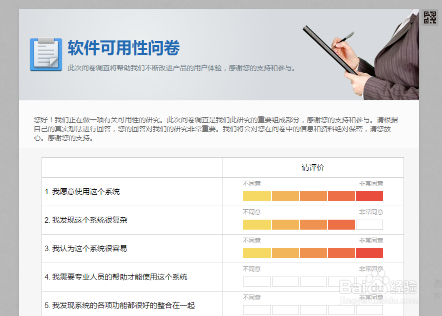Choose the fourth rating segment for question 3
The image size is (442, 316).
pyautogui.click(x=341, y=253)
